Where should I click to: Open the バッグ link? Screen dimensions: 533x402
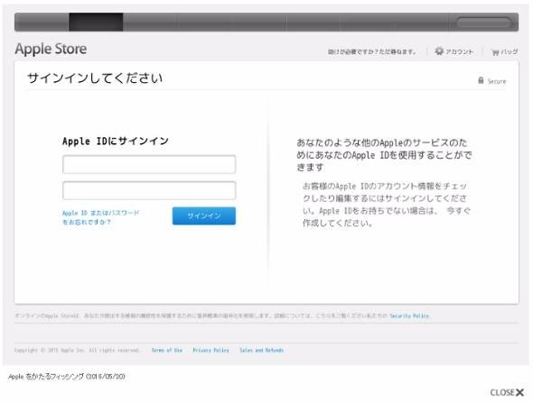(510, 52)
